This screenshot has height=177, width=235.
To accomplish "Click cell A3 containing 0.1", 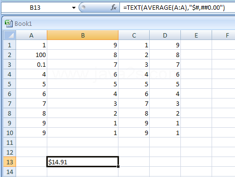I will pyautogui.click(x=32, y=64).
